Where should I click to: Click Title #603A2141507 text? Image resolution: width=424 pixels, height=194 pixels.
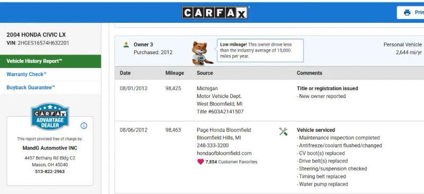(220, 111)
